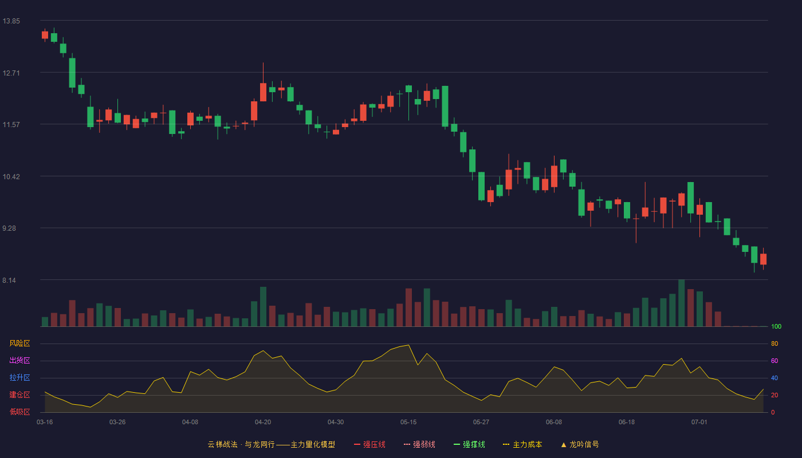Select the 04-20 date label
The width and height of the screenshot is (802, 458).
pyautogui.click(x=263, y=422)
